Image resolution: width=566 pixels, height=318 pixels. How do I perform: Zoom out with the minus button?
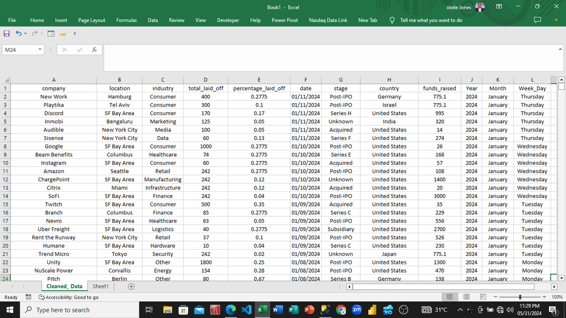(495, 297)
